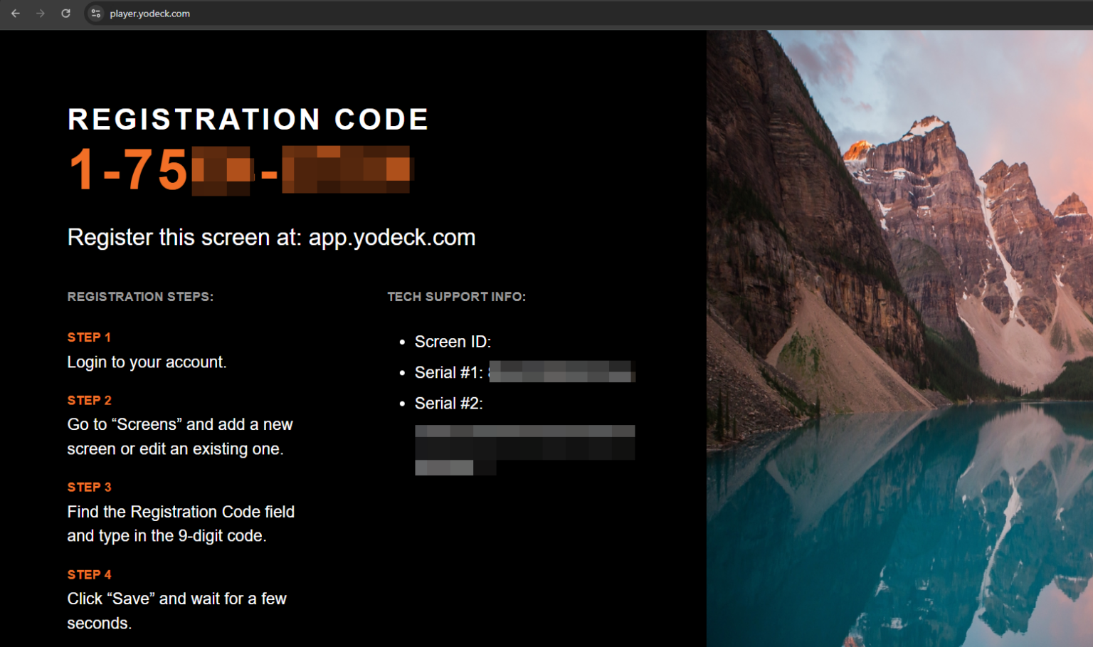Click the browser forward arrow
Image resolution: width=1093 pixels, height=647 pixels.
pos(41,14)
